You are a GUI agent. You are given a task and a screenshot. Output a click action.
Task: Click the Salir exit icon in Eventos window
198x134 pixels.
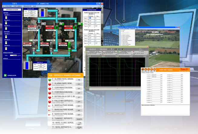tap(154, 70)
